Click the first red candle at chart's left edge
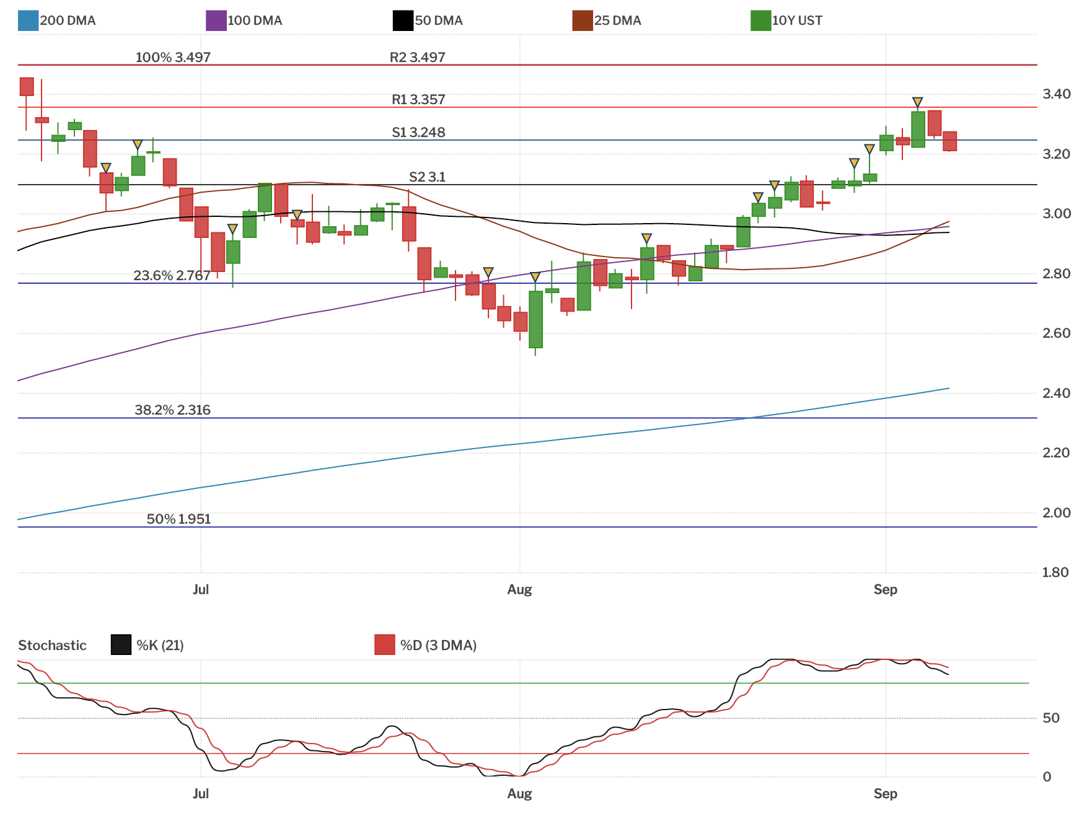Viewport: 1092px width, 813px height. [x=27, y=87]
